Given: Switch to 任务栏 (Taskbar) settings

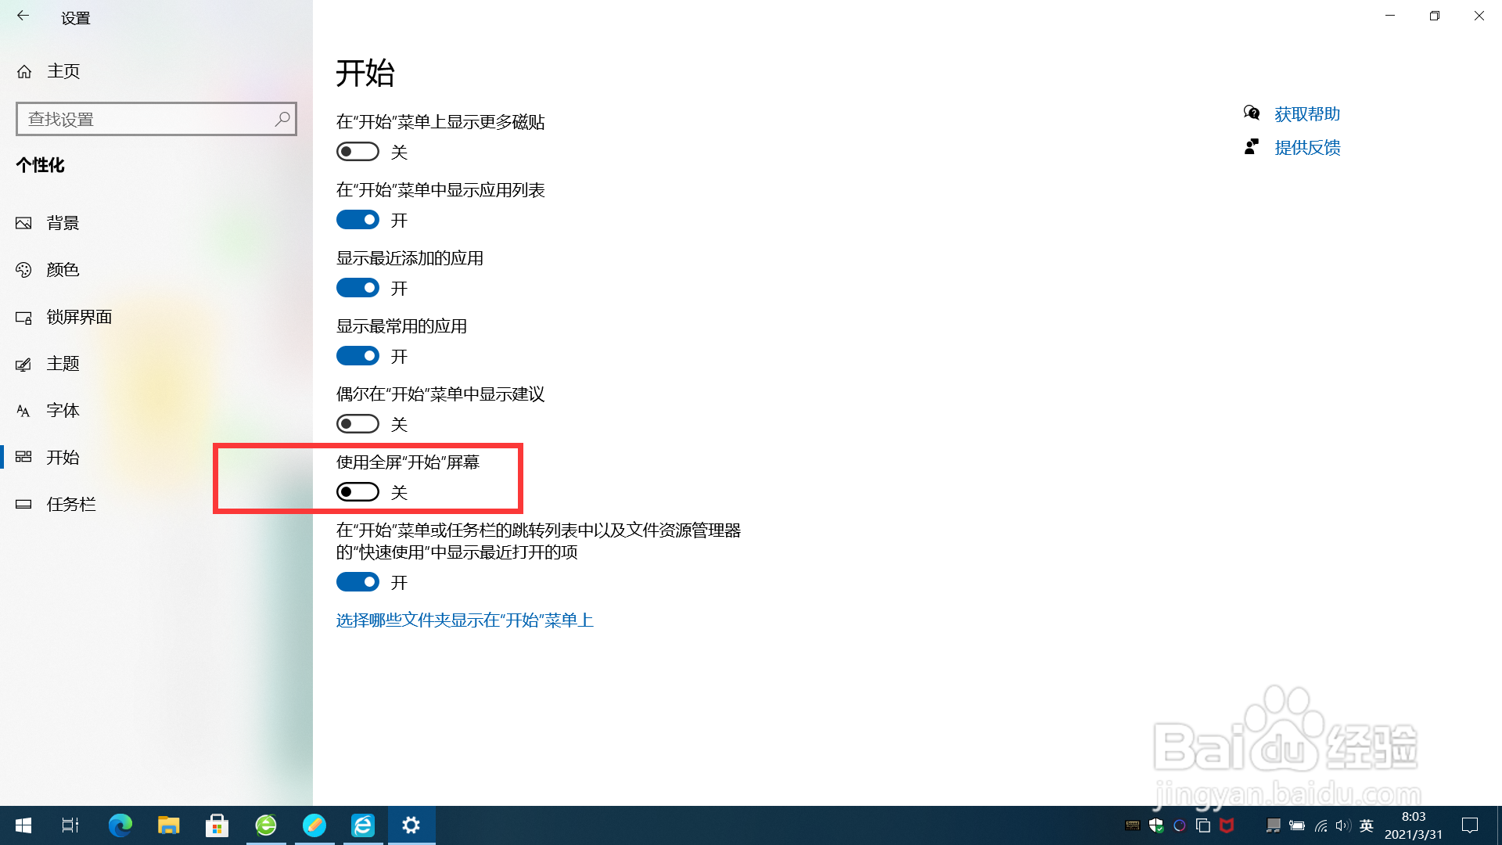Looking at the screenshot, I should tap(70, 504).
